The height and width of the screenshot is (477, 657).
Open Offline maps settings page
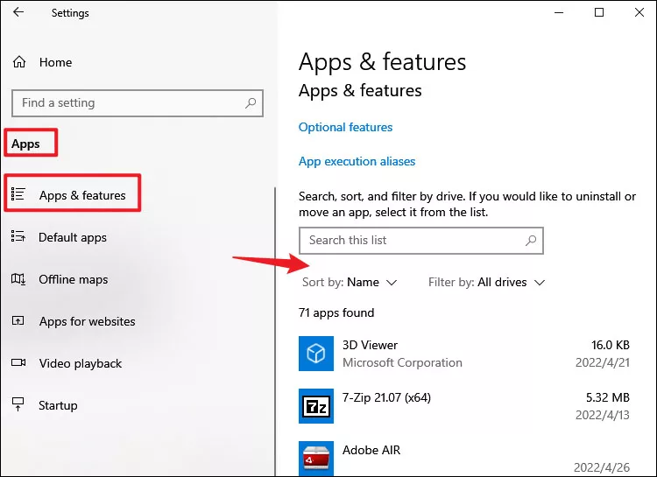coord(74,279)
